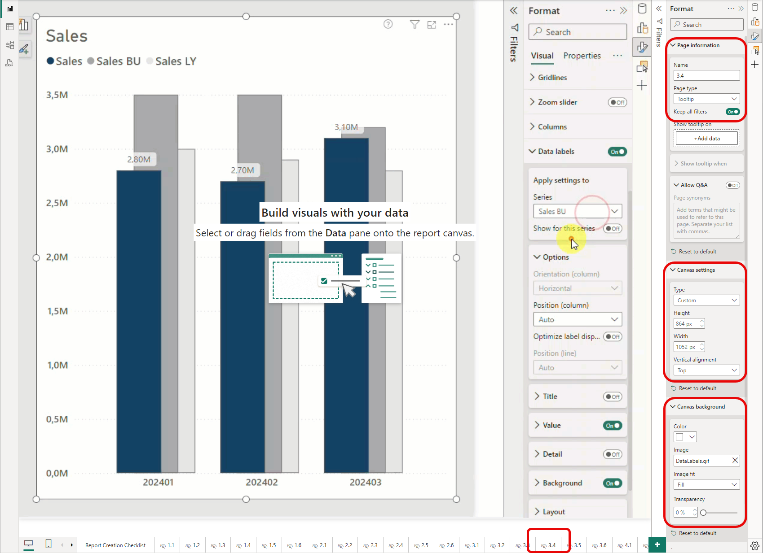Viewport: 763px width, 553px height.
Task: Switch to the Properties tab
Action: [x=582, y=56]
